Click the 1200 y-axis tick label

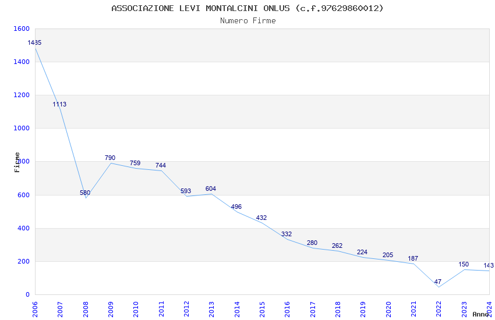pyautogui.click(x=22, y=95)
